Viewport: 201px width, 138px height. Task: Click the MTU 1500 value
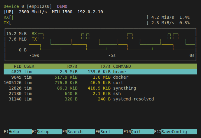pos(62,12)
